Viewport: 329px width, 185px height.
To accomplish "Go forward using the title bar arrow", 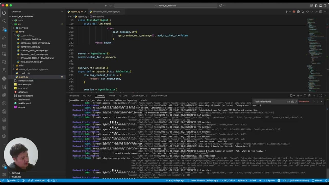I will click(111, 6).
